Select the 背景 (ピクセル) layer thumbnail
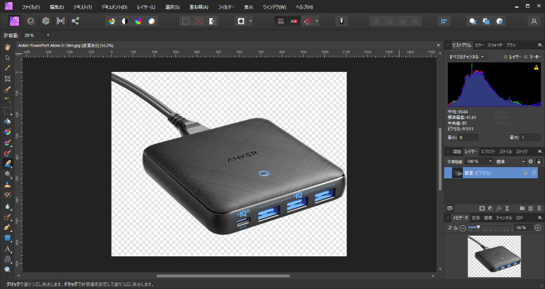The image size is (545, 289). pos(457,173)
